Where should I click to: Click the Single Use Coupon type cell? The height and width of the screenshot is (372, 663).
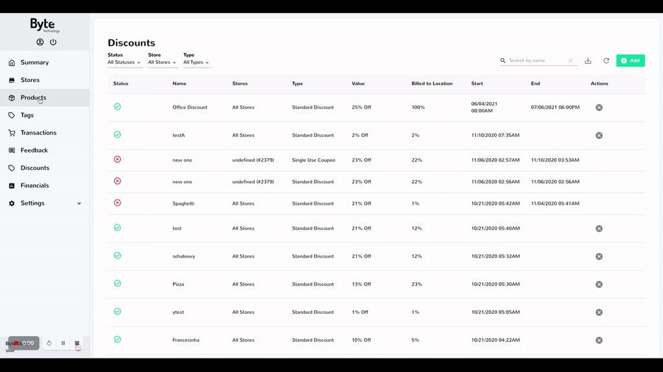tap(313, 160)
